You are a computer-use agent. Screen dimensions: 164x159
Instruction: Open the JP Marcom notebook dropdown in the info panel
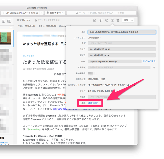pos(95,38)
